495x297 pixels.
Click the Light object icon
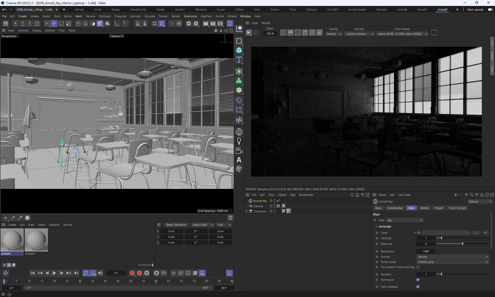[x=239, y=141]
